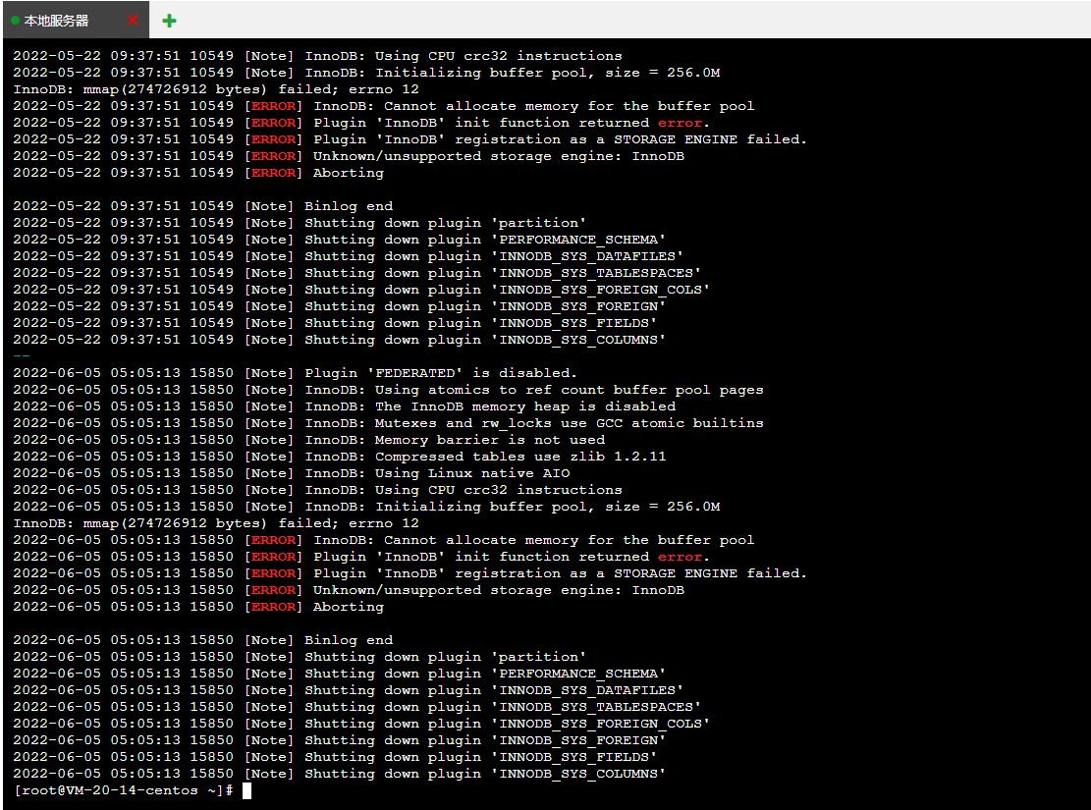Click 'Compressed tables use zlib 1.2.11' line
Image resolution: width=1091 pixels, height=810 pixels.
coord(340,457)
